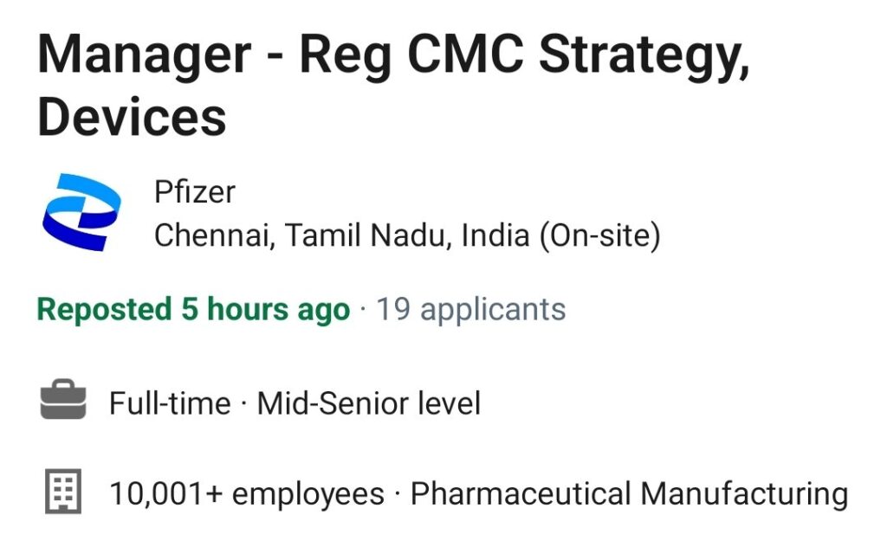This screenshot has width=887, height=534.
Task: Click the Mid-Senior level seniority label
Action: 369,403
